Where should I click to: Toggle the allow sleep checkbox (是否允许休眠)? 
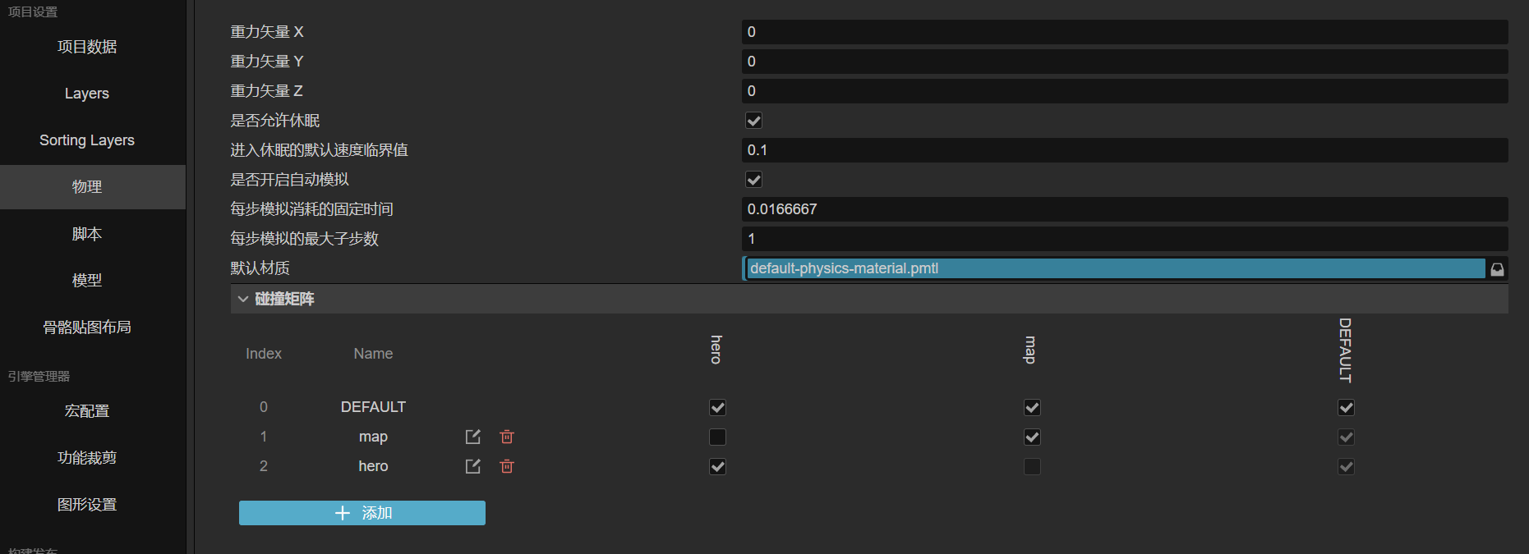pyautogui.click(x=753, y=121)
